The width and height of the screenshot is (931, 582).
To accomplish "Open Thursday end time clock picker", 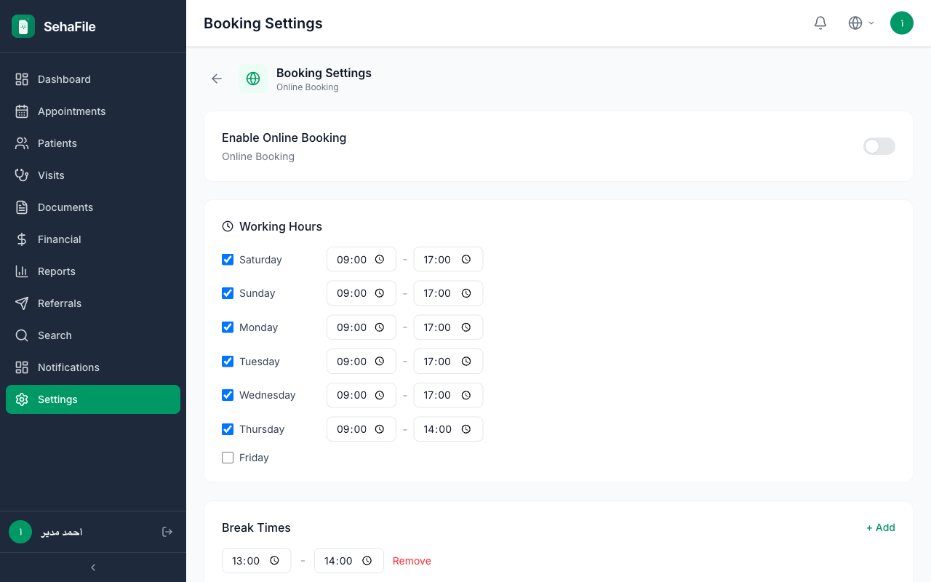I will tap(466, 429).
